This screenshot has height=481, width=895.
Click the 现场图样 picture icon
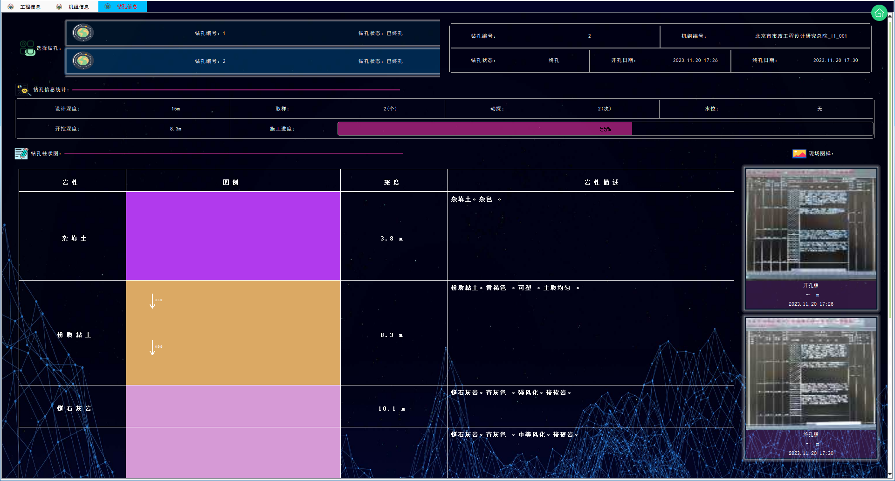799,153
